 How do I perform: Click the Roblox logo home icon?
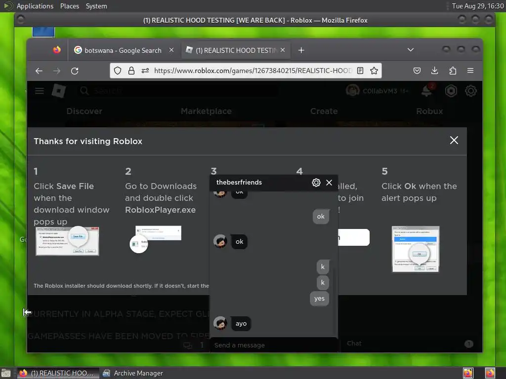pyautogui.click(x=59, y=91)
